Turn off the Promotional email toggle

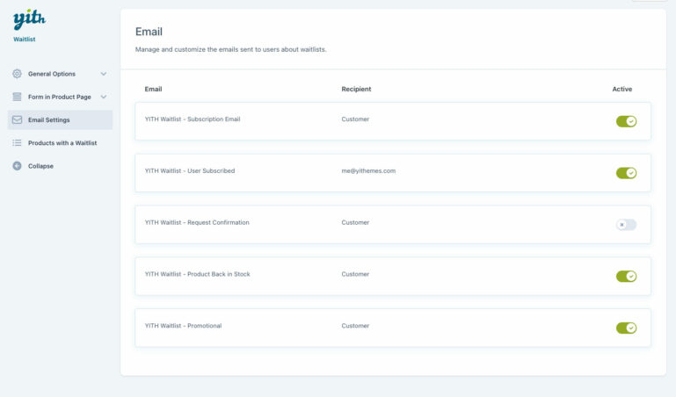(626, 328)
